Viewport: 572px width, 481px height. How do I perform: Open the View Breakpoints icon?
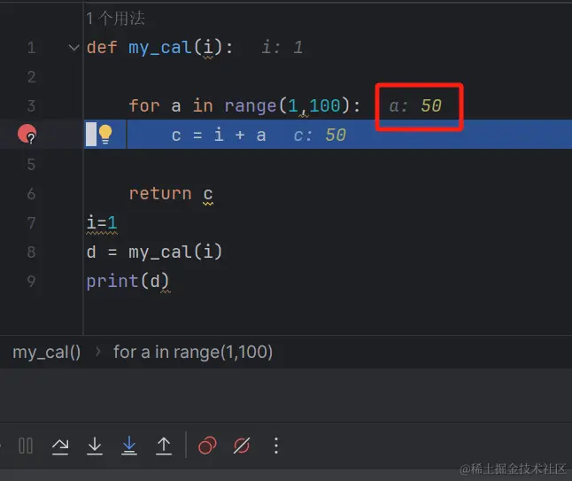(207, 446)
